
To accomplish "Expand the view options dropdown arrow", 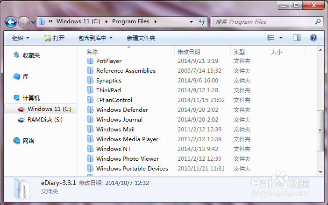I will tap(281, 38).
